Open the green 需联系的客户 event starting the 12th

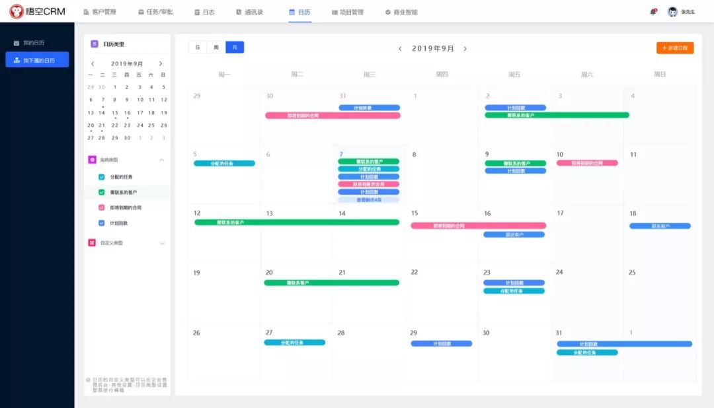pyautogui.click(x=296, y=222)
